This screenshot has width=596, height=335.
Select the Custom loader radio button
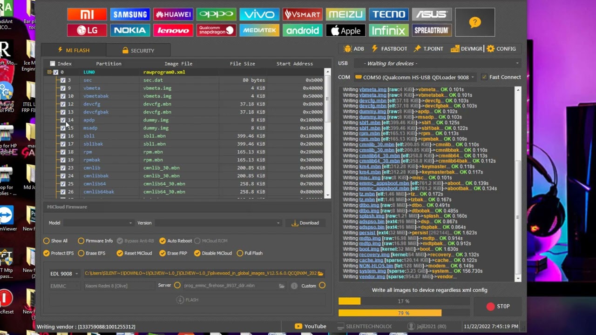tap(322, 285)
